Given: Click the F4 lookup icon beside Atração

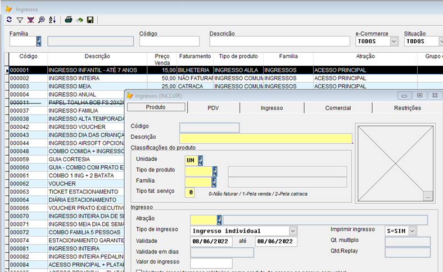Looking at the screenshot, I should [219, 220].
